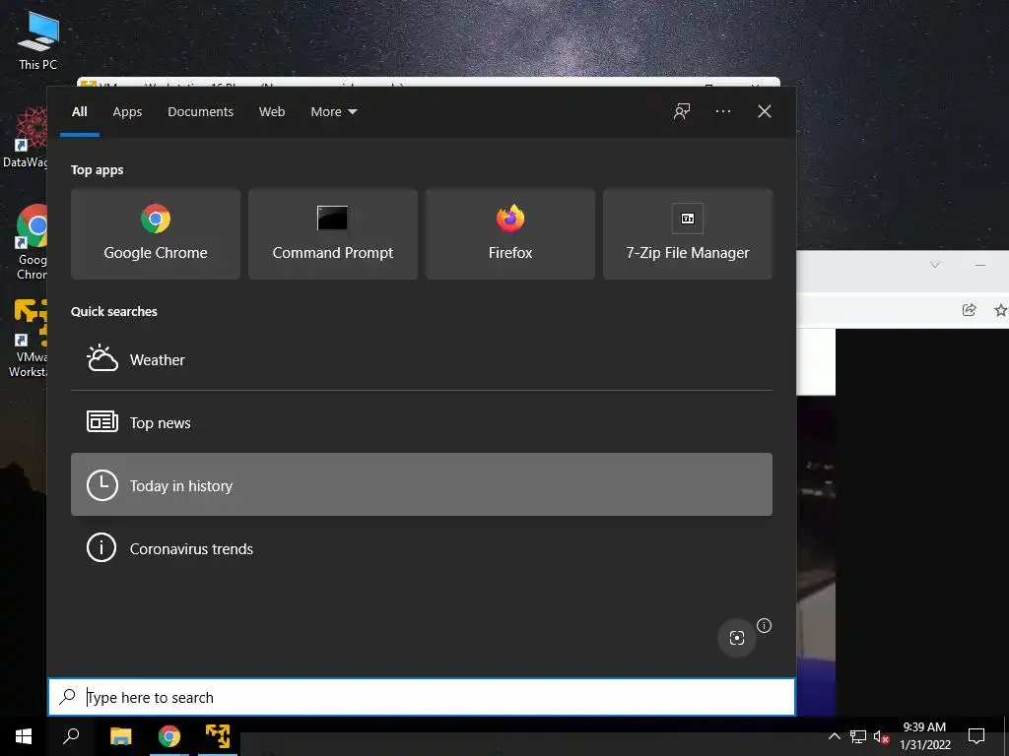Click the cloud icon beside Weather

(102, 358)
